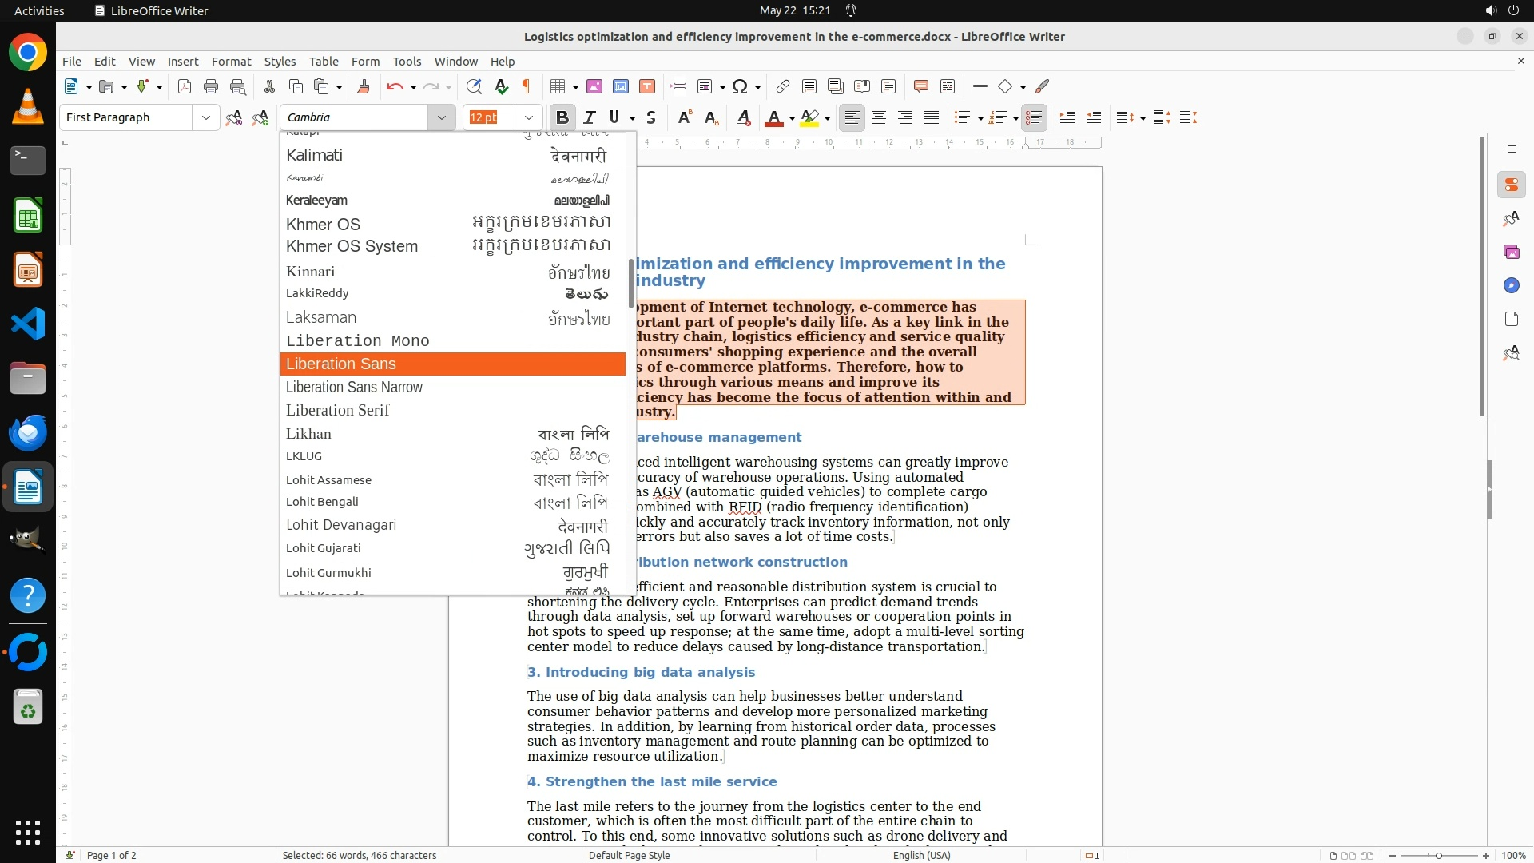This screenshot has width=1534, height=863.
Task: Click the font size input field
Action: point(488,117)
